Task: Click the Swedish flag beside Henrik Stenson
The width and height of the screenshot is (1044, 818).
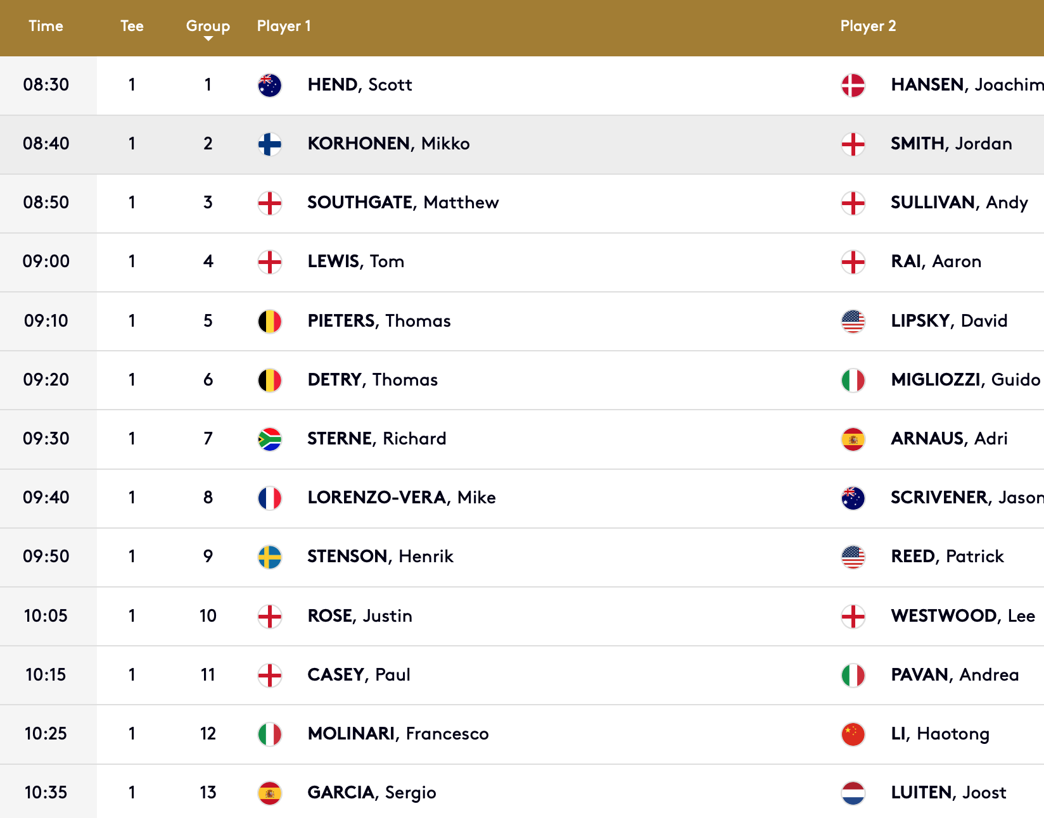Action: coord(270,557)
